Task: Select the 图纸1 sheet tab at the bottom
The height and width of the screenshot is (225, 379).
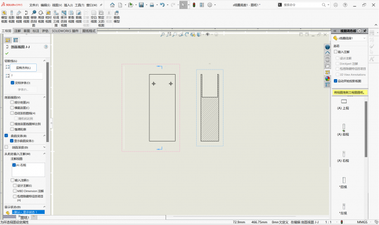Action: pos(25,218)
